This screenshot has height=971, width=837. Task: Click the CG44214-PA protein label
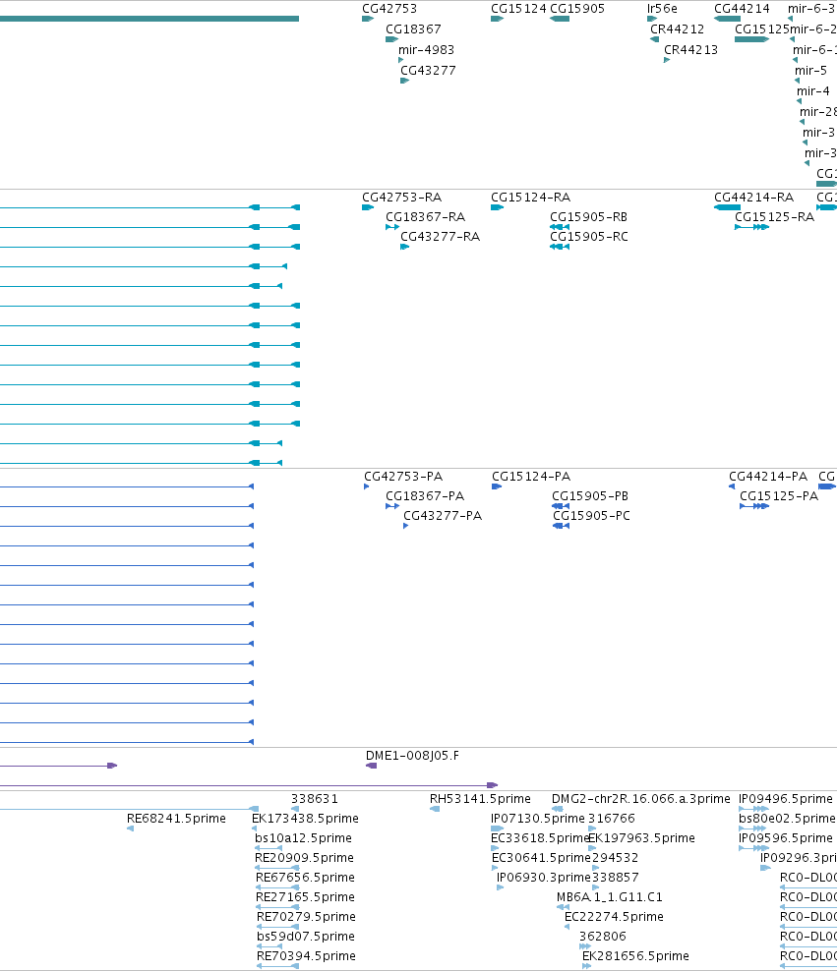tap(768, 477)
